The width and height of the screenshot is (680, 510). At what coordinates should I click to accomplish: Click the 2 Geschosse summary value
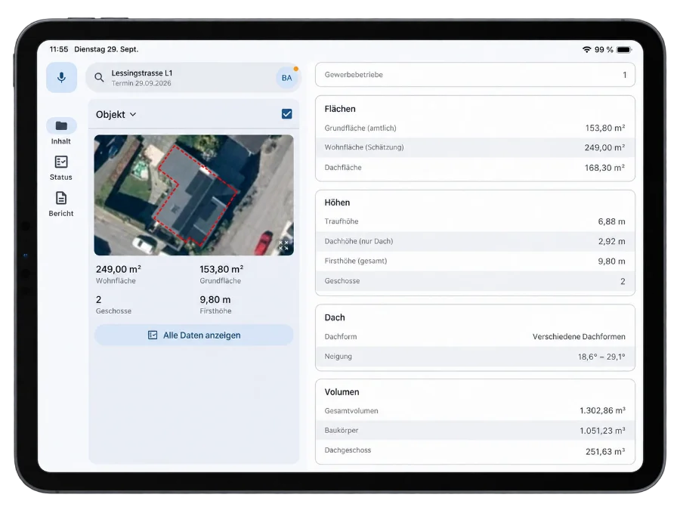(x=113, y=304)
